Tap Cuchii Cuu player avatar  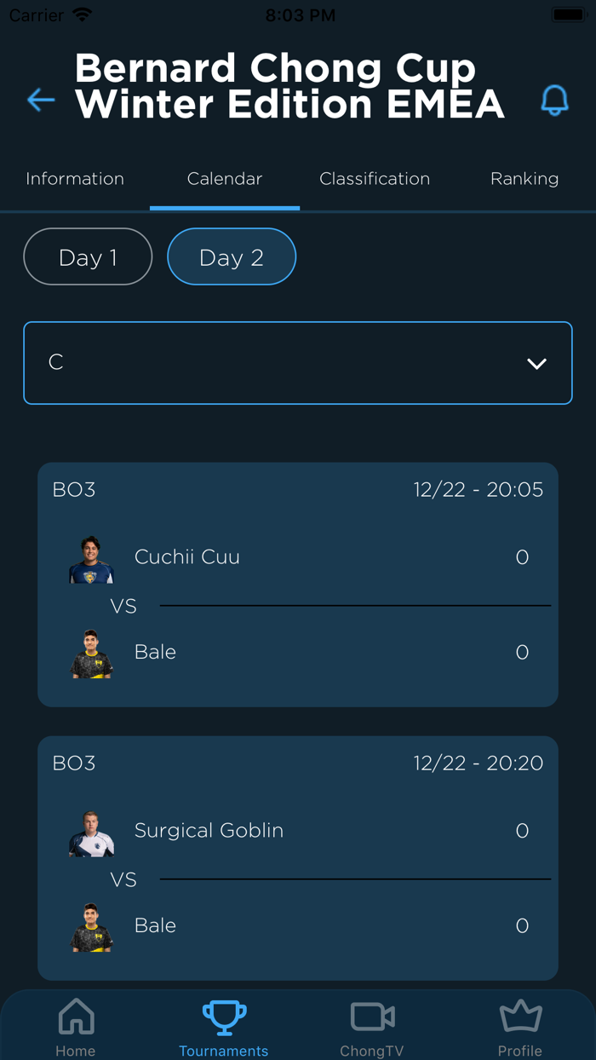(x=91, y=559)
